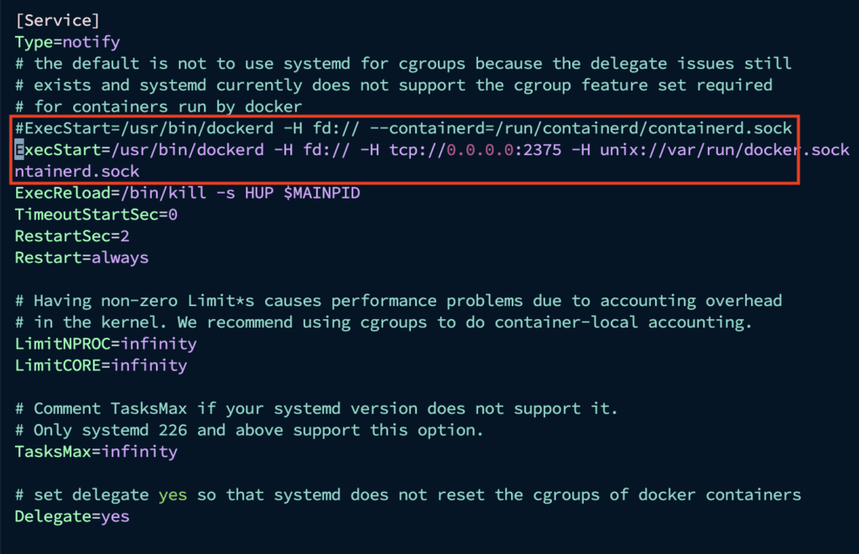Screen dimensions: 859x554
Task: Click the 'Having non-zero Limit*s' comment line
Action: (x=398, y=301)
